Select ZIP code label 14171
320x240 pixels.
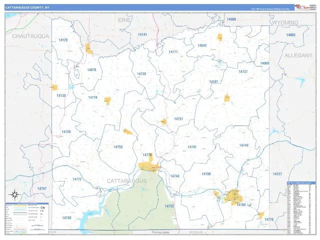[173, 52]
